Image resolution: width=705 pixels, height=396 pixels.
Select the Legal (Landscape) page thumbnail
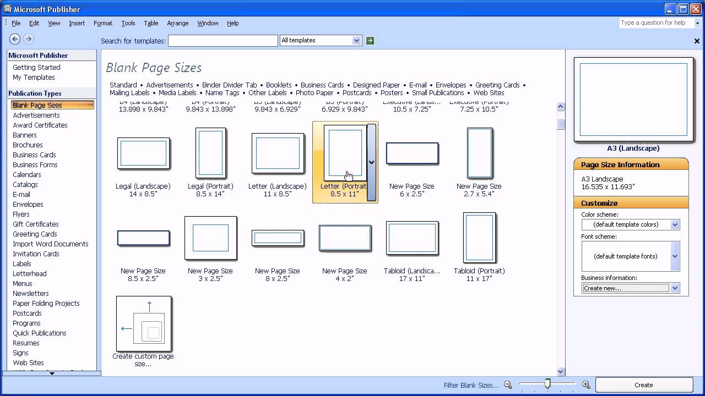(x=143, y=153)
